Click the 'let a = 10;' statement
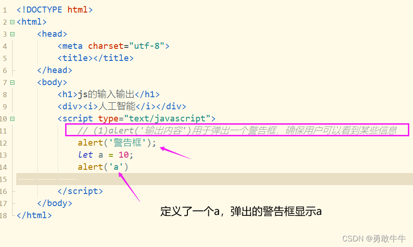The width and height of the screenshot is (413, 247). [106, 155]
